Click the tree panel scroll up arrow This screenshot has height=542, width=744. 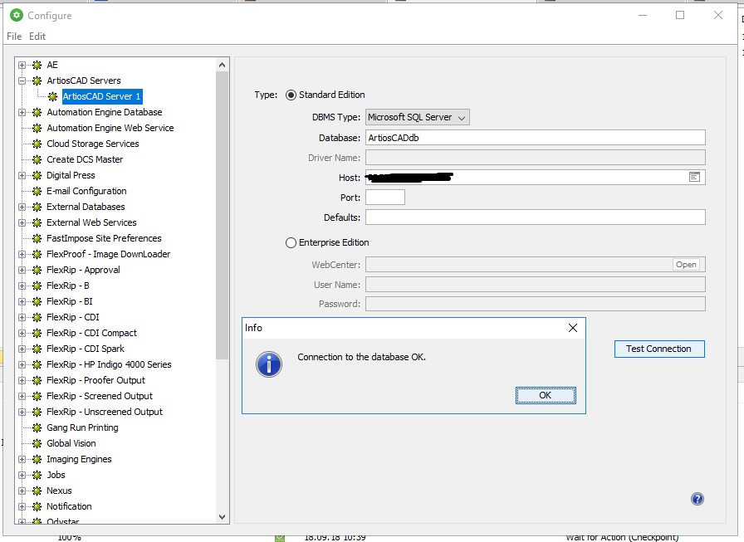[x=222, y=65]
